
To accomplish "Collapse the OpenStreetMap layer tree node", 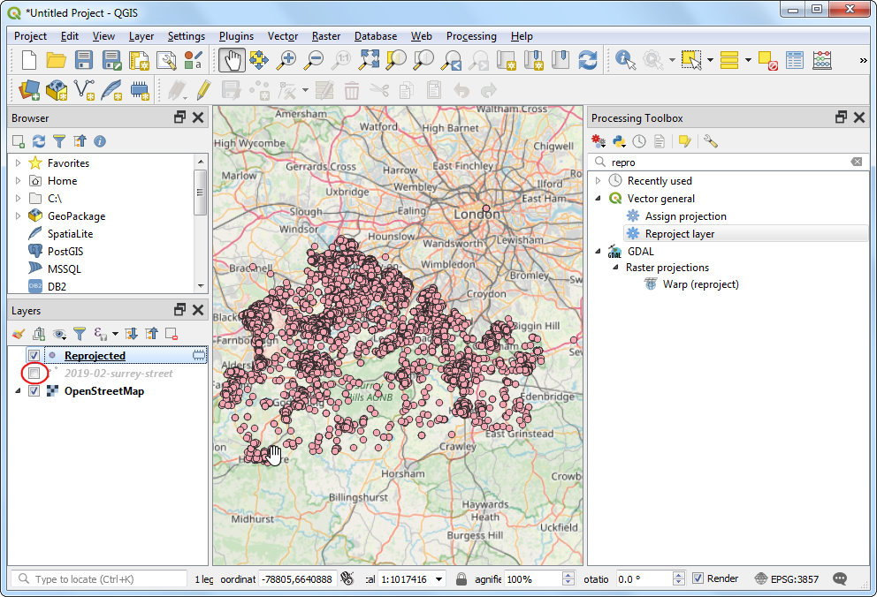I will (18, 391).
